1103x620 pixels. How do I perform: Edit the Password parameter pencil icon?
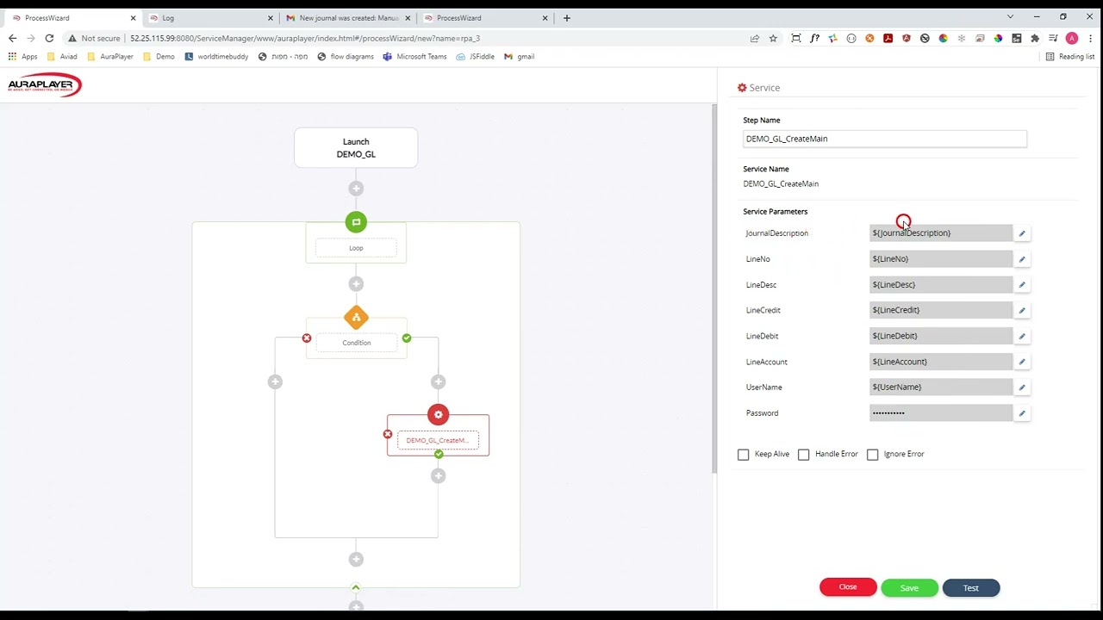pyautogui.click(x=1022, y=413)
